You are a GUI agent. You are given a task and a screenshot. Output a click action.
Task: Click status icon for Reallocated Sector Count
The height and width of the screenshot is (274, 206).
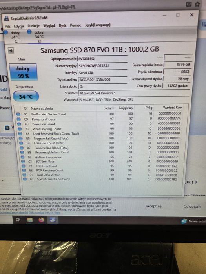point(18,114)
